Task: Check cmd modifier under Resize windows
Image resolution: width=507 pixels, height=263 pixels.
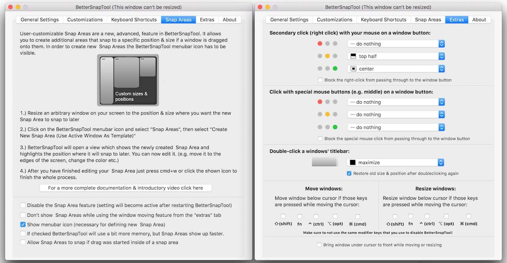Action: pos(469,216)
